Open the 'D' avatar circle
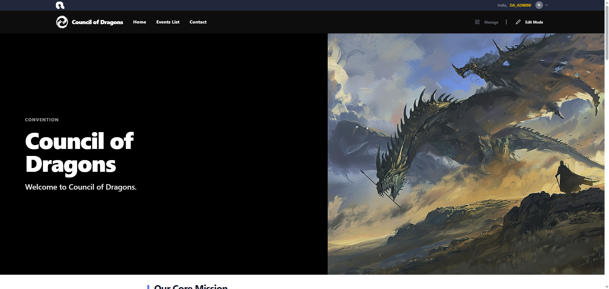This screenshot has width=609, height=289. [x=539, y=5]
